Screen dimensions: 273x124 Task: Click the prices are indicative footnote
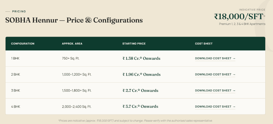135,121
